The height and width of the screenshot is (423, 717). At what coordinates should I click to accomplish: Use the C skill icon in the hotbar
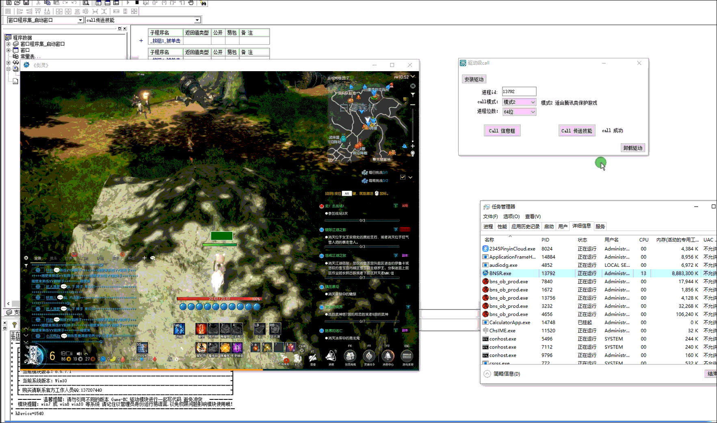[x=225, y=347]
